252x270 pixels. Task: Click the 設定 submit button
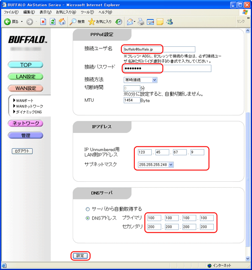[x=80, y=256]
